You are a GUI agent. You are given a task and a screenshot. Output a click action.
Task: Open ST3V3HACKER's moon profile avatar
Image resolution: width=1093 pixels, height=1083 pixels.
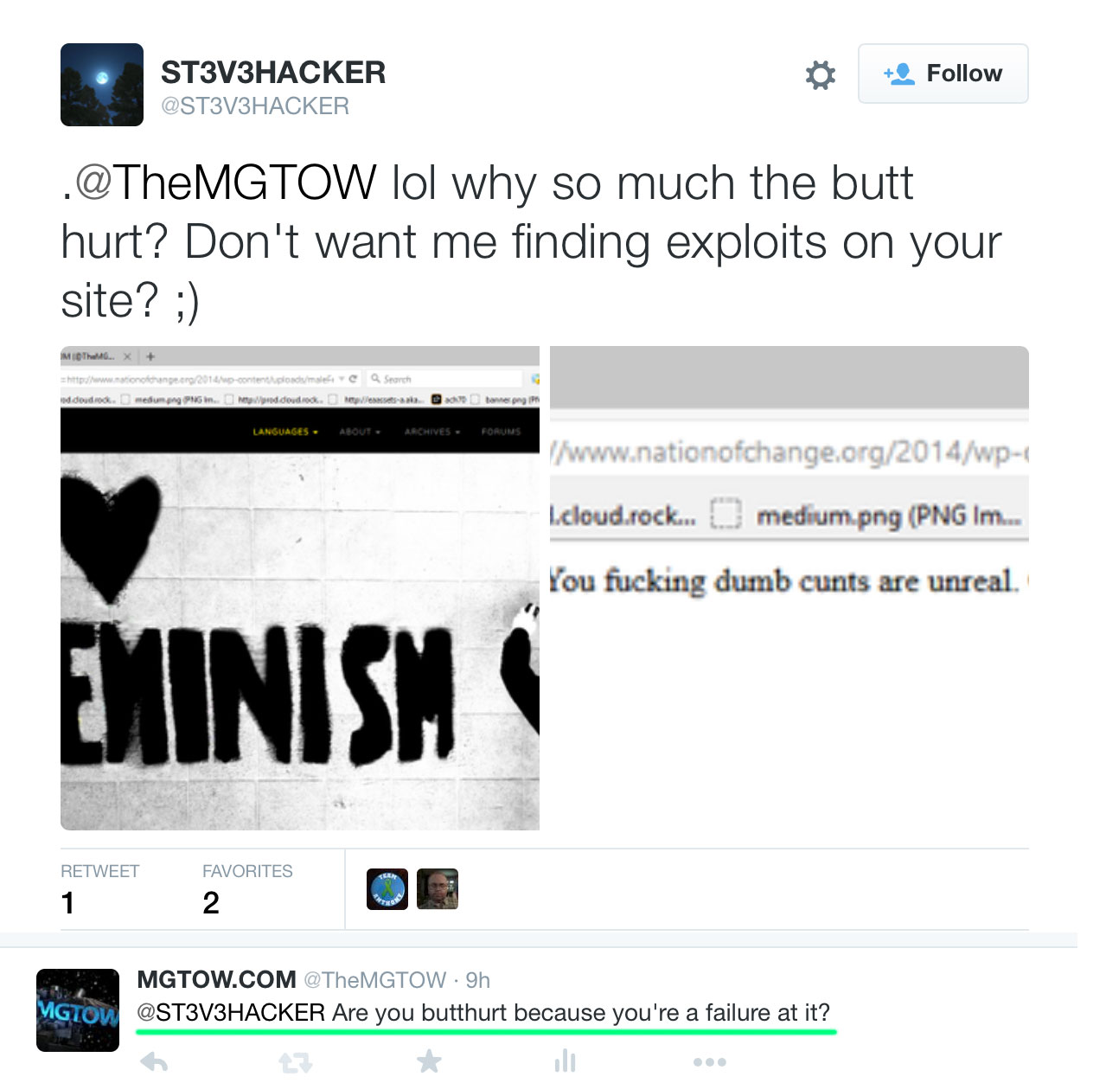point(102,85)
